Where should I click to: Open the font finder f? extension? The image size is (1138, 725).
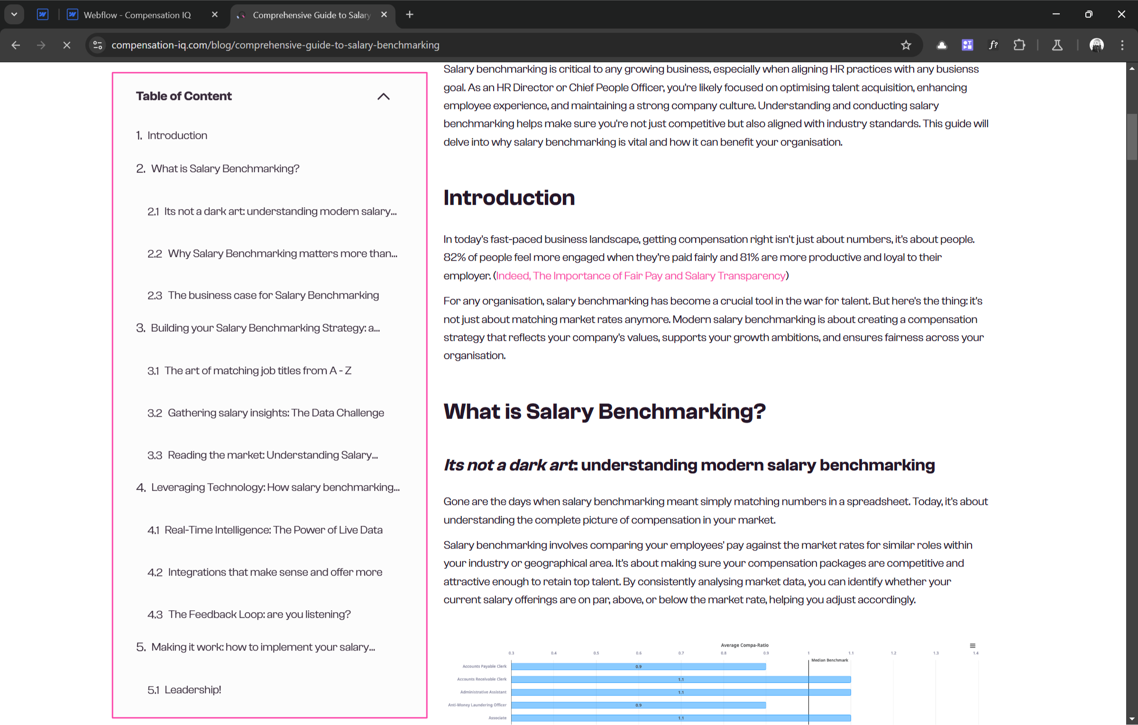993,45
